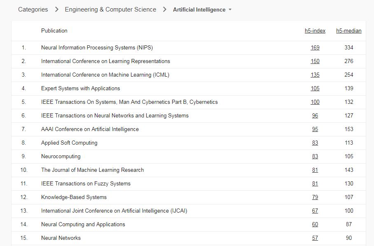
Task: Open h5-index 169 for NIPS
Action: click(x=315, y=48)
